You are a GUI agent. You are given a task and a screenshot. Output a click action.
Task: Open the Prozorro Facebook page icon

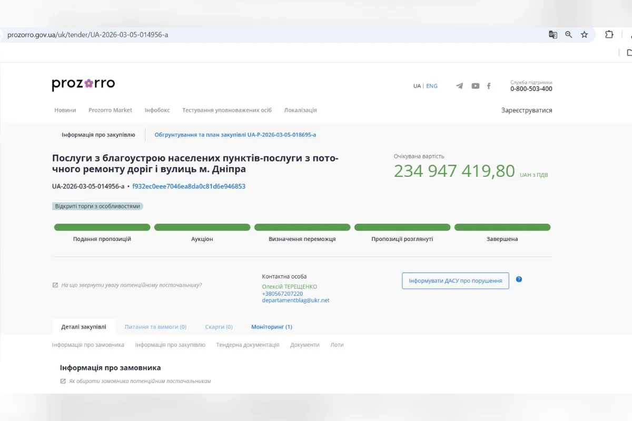point(488,85)
